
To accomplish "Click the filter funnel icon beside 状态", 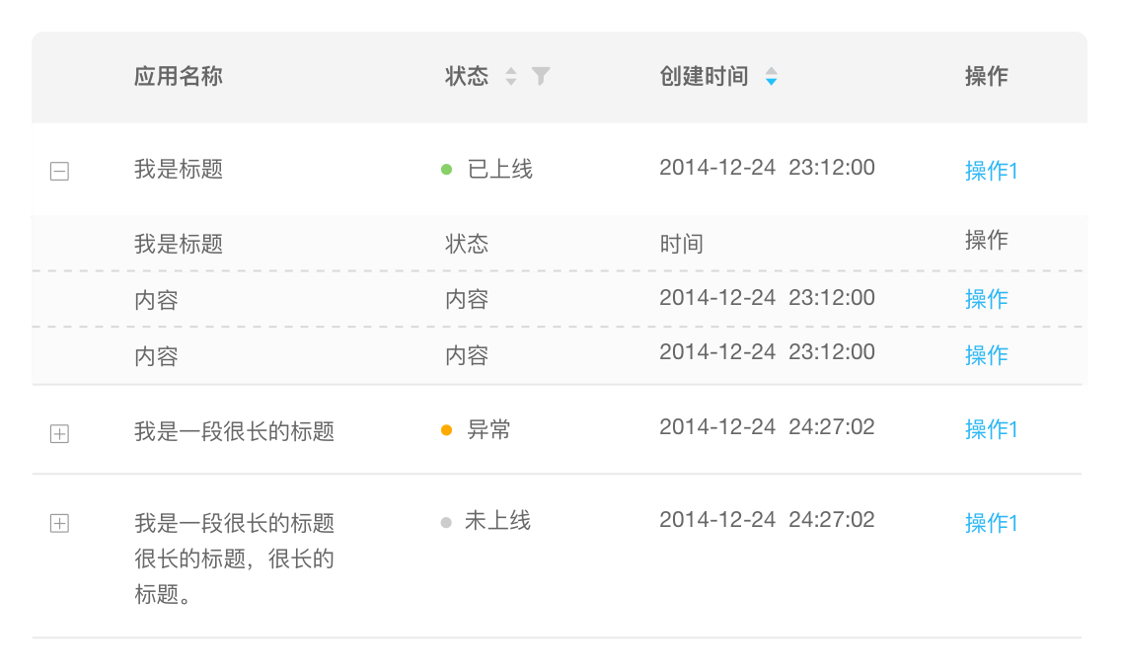I will 541,76.
